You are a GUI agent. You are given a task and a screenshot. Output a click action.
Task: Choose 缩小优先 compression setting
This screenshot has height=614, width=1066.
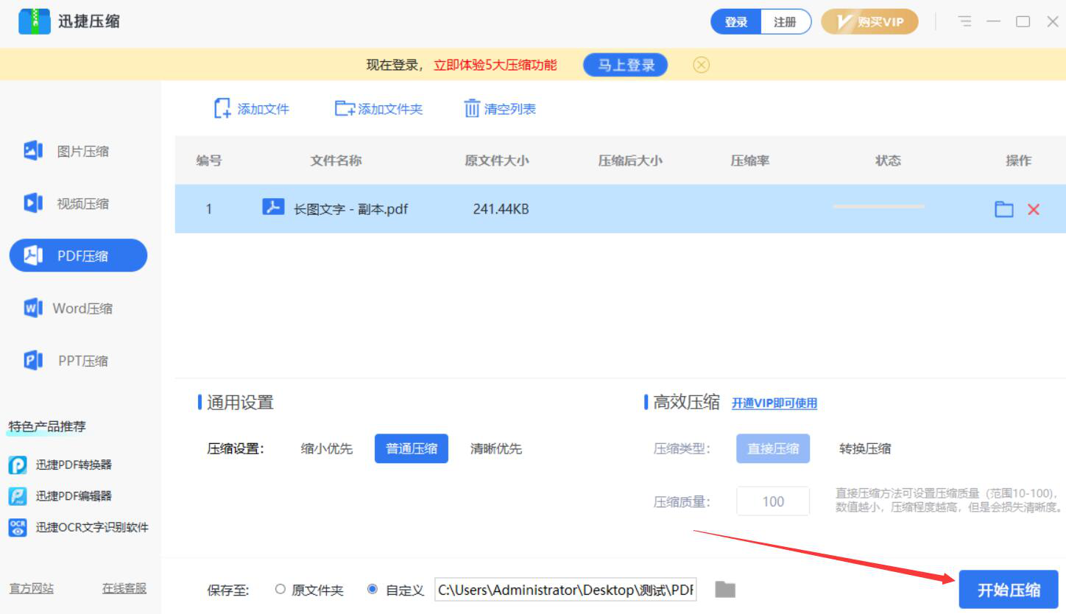coord(327,449)
